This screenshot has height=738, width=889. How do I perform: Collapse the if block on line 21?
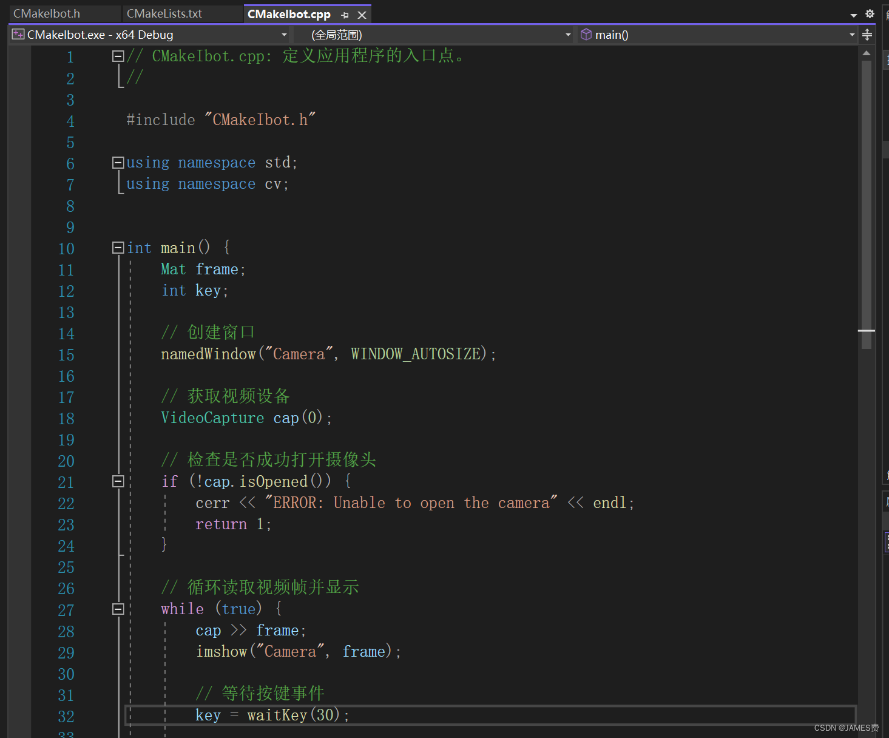point(118,481)
